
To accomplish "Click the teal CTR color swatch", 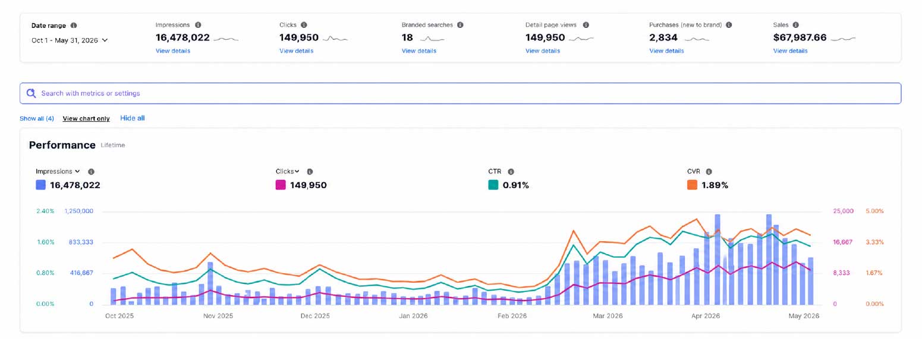I will pyautogui.click(x=493, y=185).
